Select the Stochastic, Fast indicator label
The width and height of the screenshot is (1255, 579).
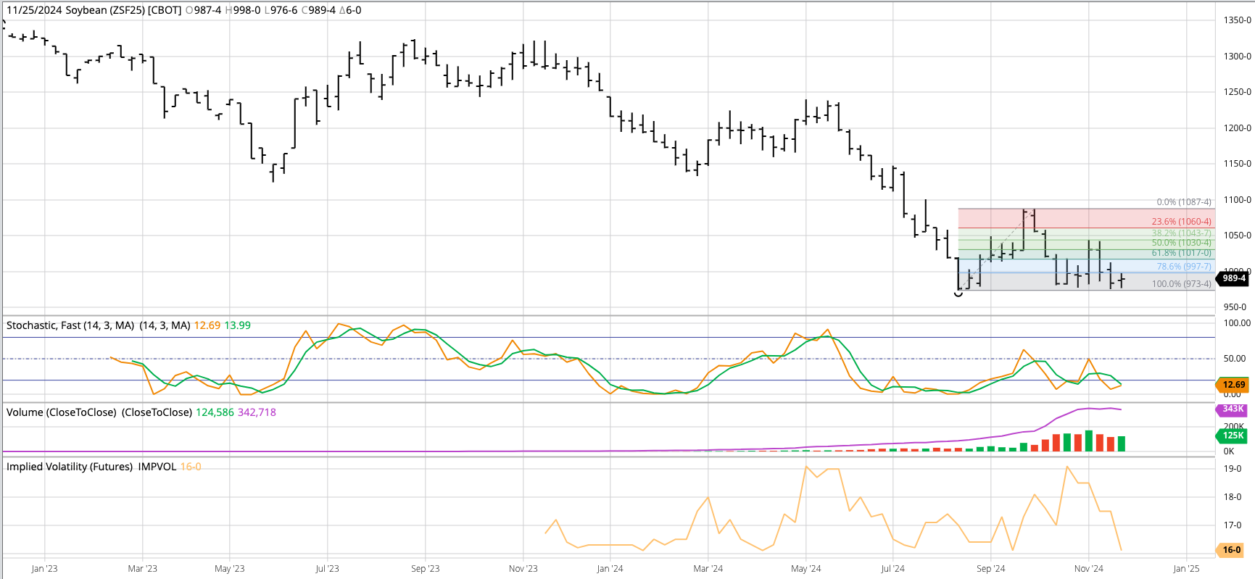pos(70,325)
